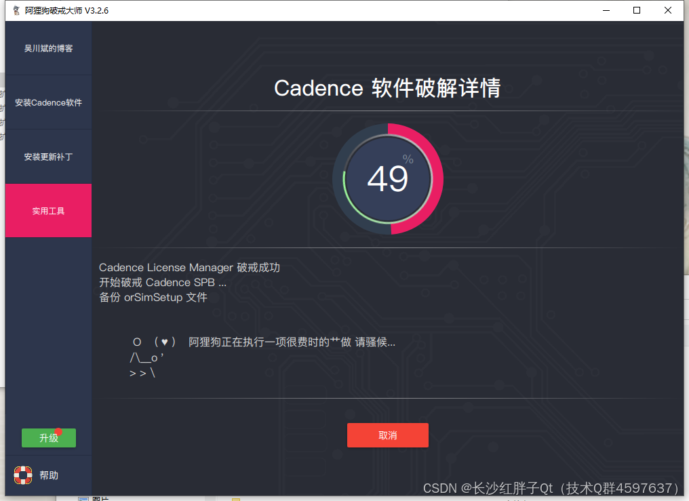This screenshot has height=501, width=689.
Task: Click the square restore glyph in the title bar
Action: (636, 10)
